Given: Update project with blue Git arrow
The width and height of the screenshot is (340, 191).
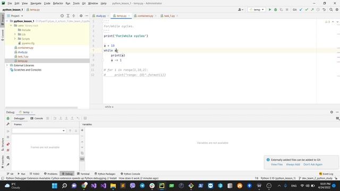Looking at the screenshot, I should [301, 10].
